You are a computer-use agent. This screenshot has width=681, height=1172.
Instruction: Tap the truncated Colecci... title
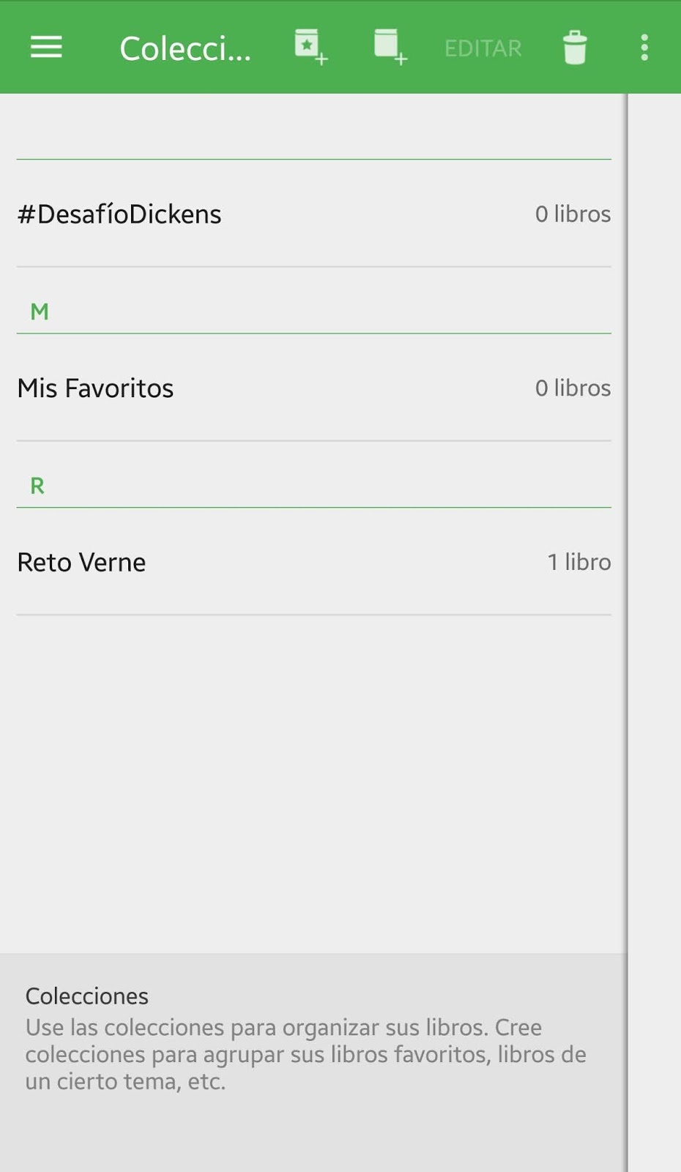coord(185,48)
